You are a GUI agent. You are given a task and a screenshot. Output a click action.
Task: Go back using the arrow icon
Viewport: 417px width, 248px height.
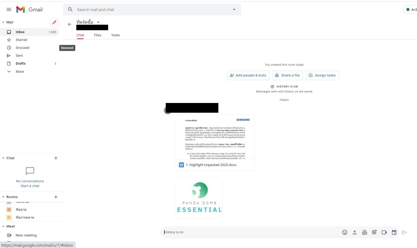tap(69, 24)
